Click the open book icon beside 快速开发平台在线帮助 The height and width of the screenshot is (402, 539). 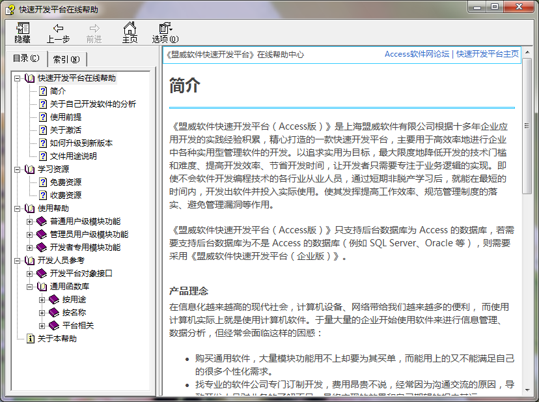(x=29, y=78)
